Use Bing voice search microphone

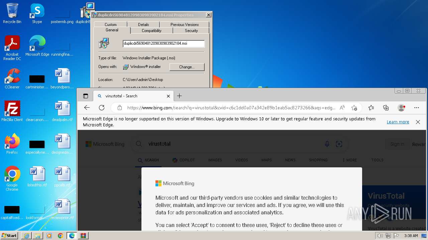(x=327, y=144)
